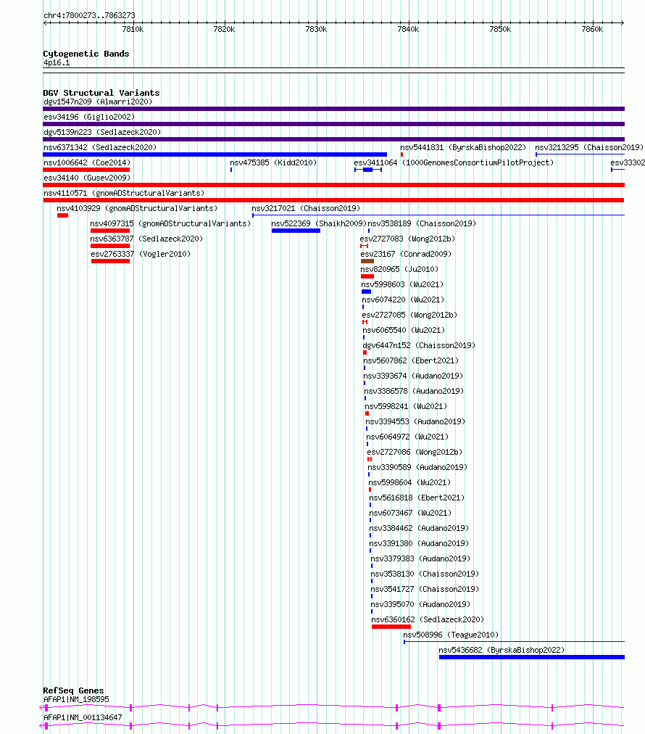The image size is (645, 734).
Task: Select esv3411064 1000GenomesConsortiumPilotProject label
Action: tap(454, 162)
